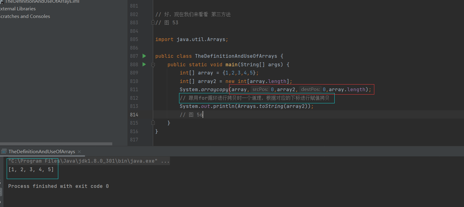Click the Arrays.toString(array2) call
This screenshot has width=464, height=207.
(272, 106)
